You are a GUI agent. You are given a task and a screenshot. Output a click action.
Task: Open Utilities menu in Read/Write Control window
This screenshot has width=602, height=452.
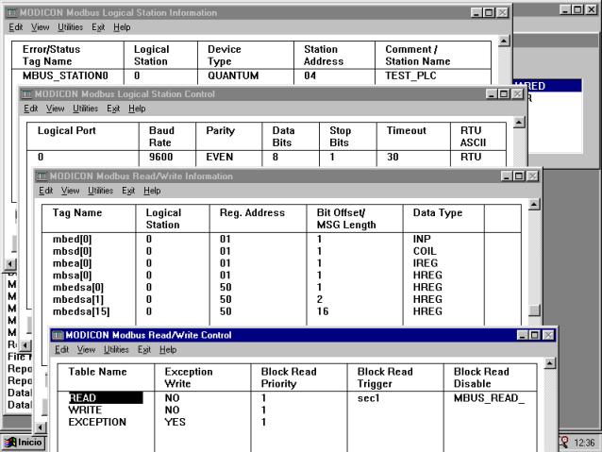[116, 349]
